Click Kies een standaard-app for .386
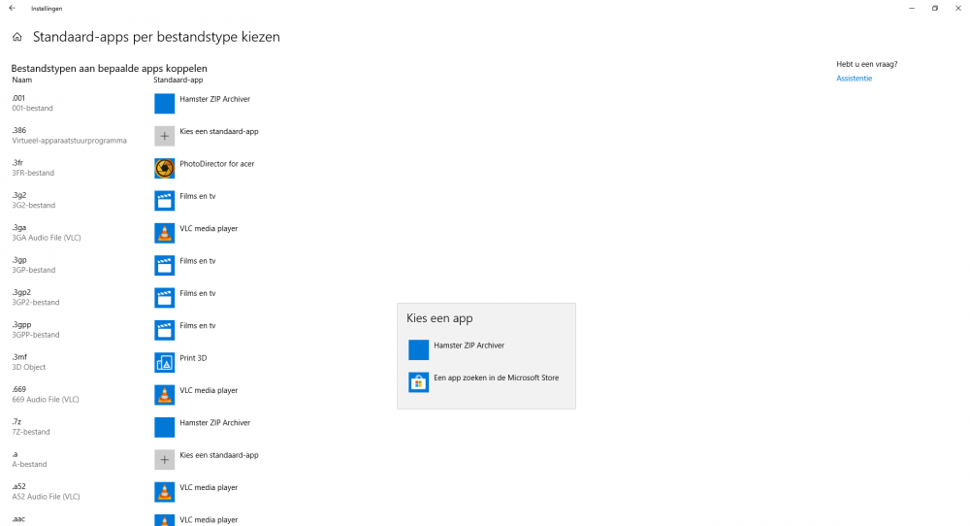Image resolution: width=970 pixels, height=526 pixels. coord(219,131)
